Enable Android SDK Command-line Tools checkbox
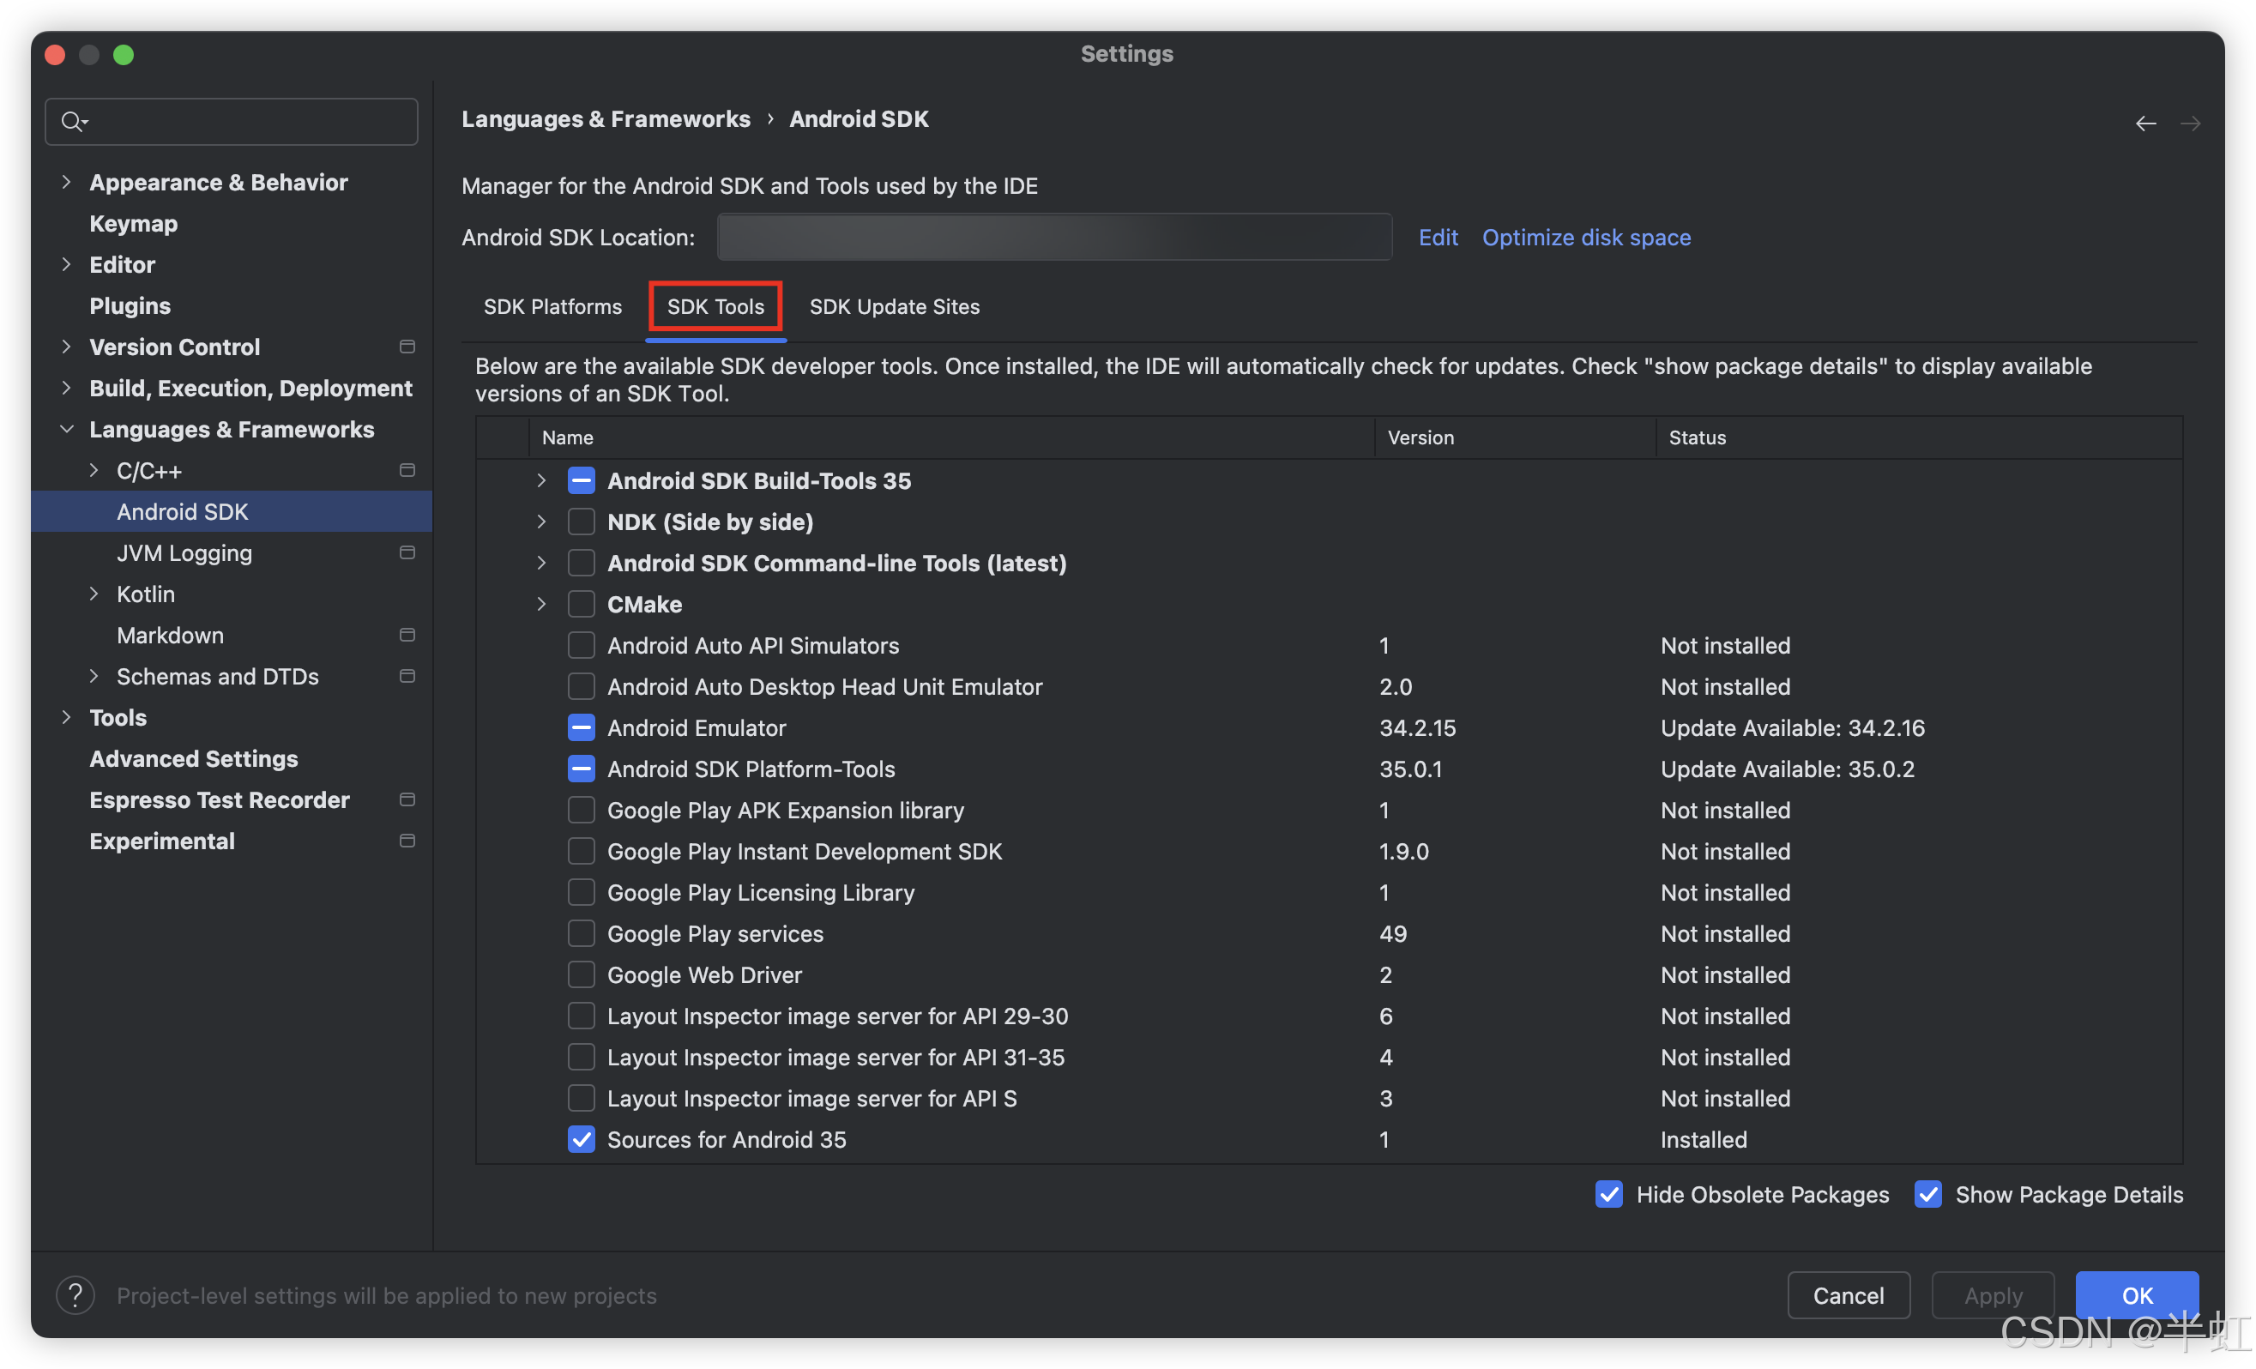The width and height of the screenshot is (2256, 1369). point(582,562)
